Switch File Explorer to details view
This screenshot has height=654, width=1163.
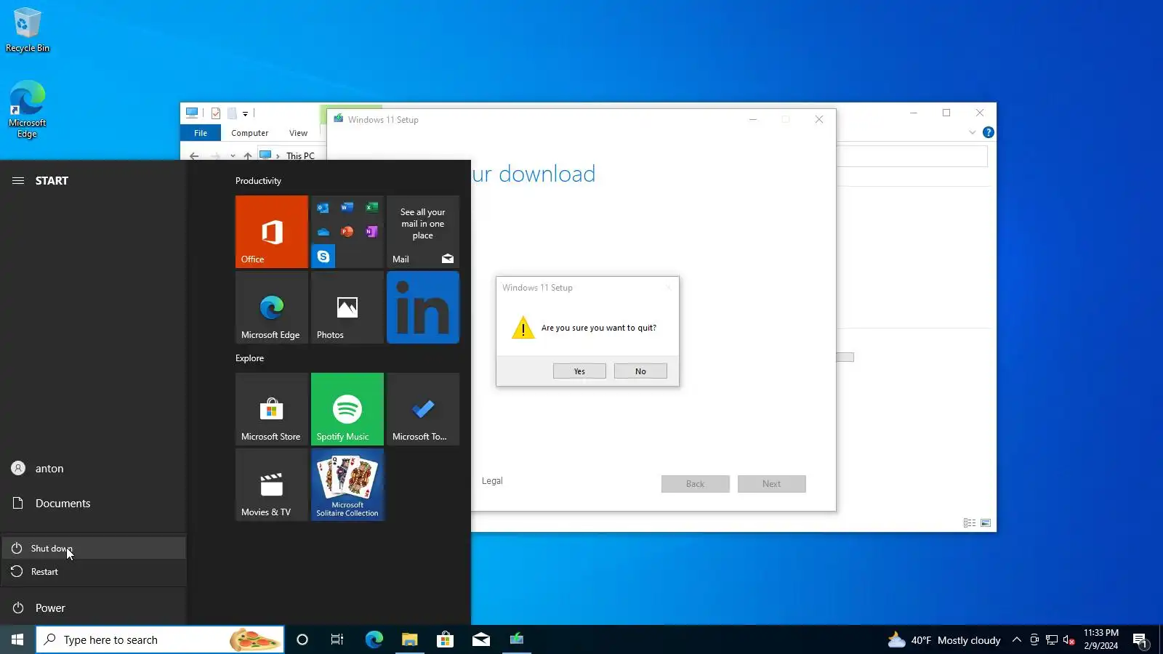[970, 523]
